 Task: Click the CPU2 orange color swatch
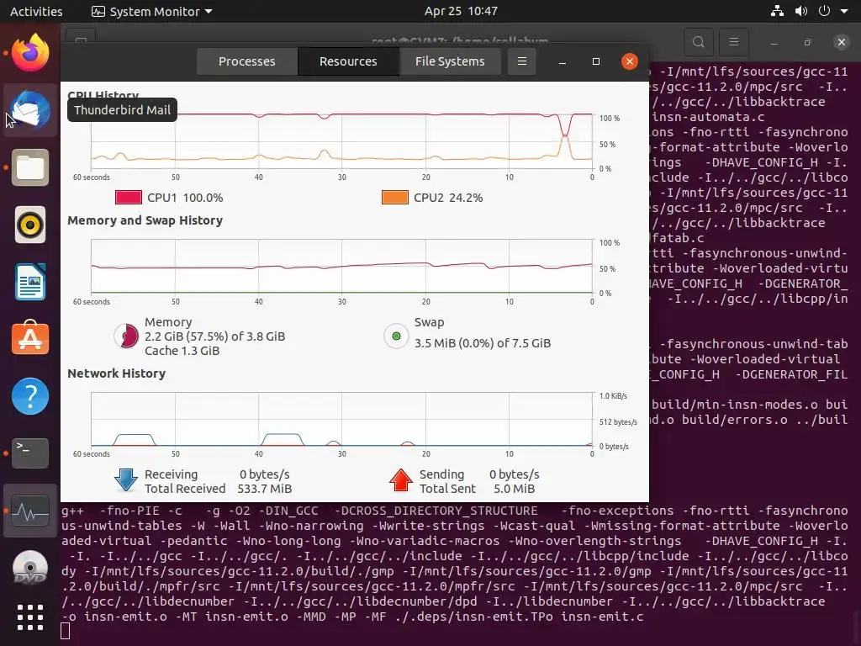click(395, 197)
